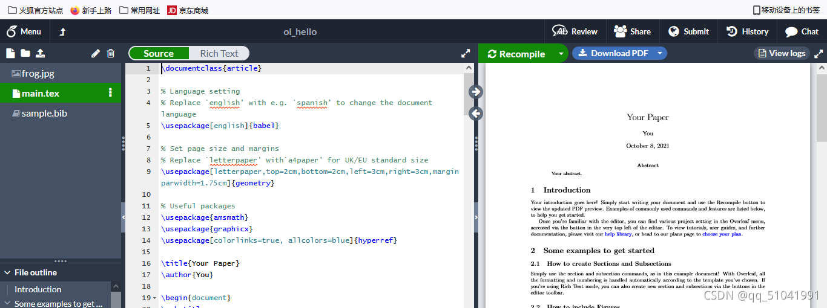Open the Overleaf Menu
827x308 pixels.
click(x=24, y=31)
